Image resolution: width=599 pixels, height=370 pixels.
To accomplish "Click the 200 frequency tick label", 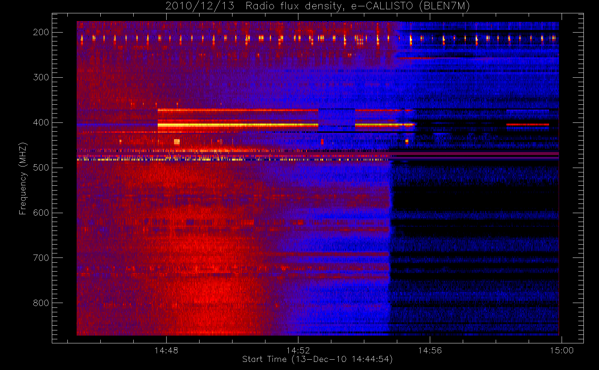I will pos(41,32).
